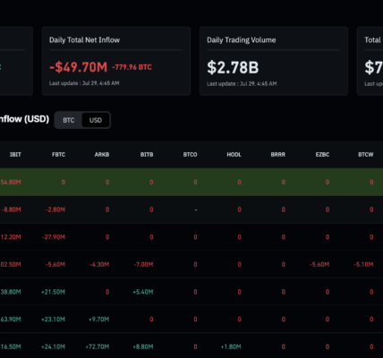
Task: Click the $2.78B trading volume figure
Action: pos(233,67)
